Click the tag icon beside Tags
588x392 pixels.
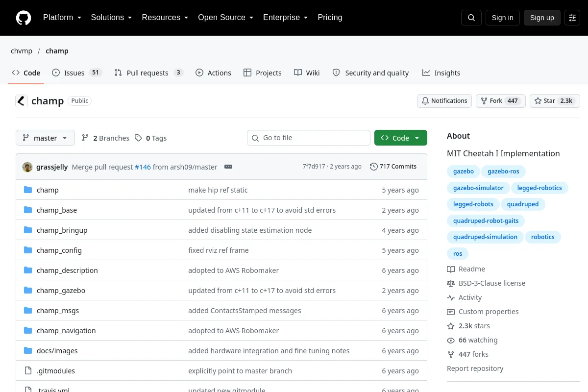pyautogui.click(x=139, y=138)
